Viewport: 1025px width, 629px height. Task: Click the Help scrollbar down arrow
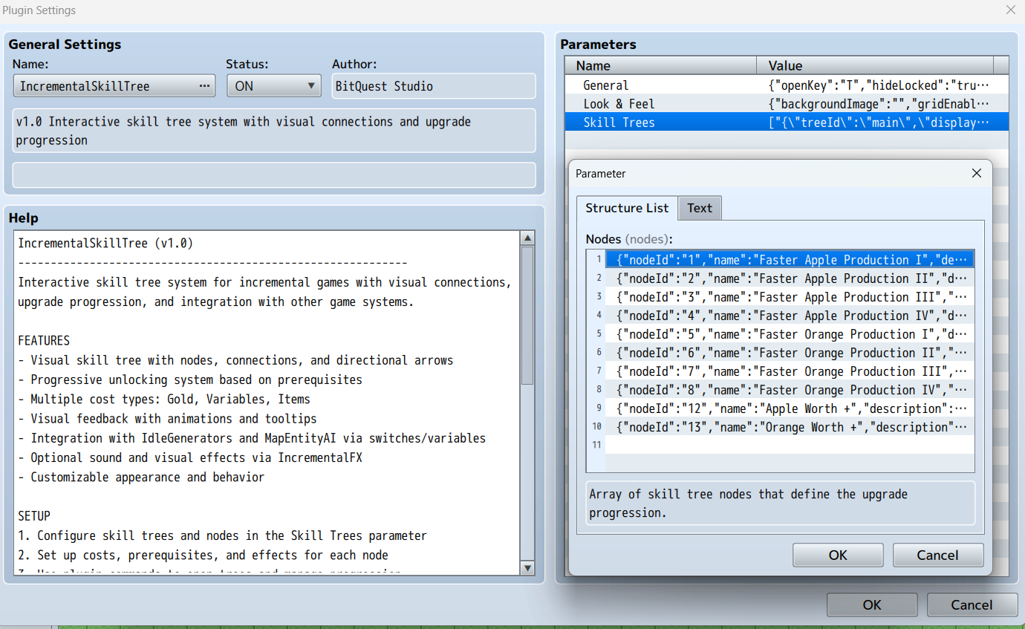point(527,568)
